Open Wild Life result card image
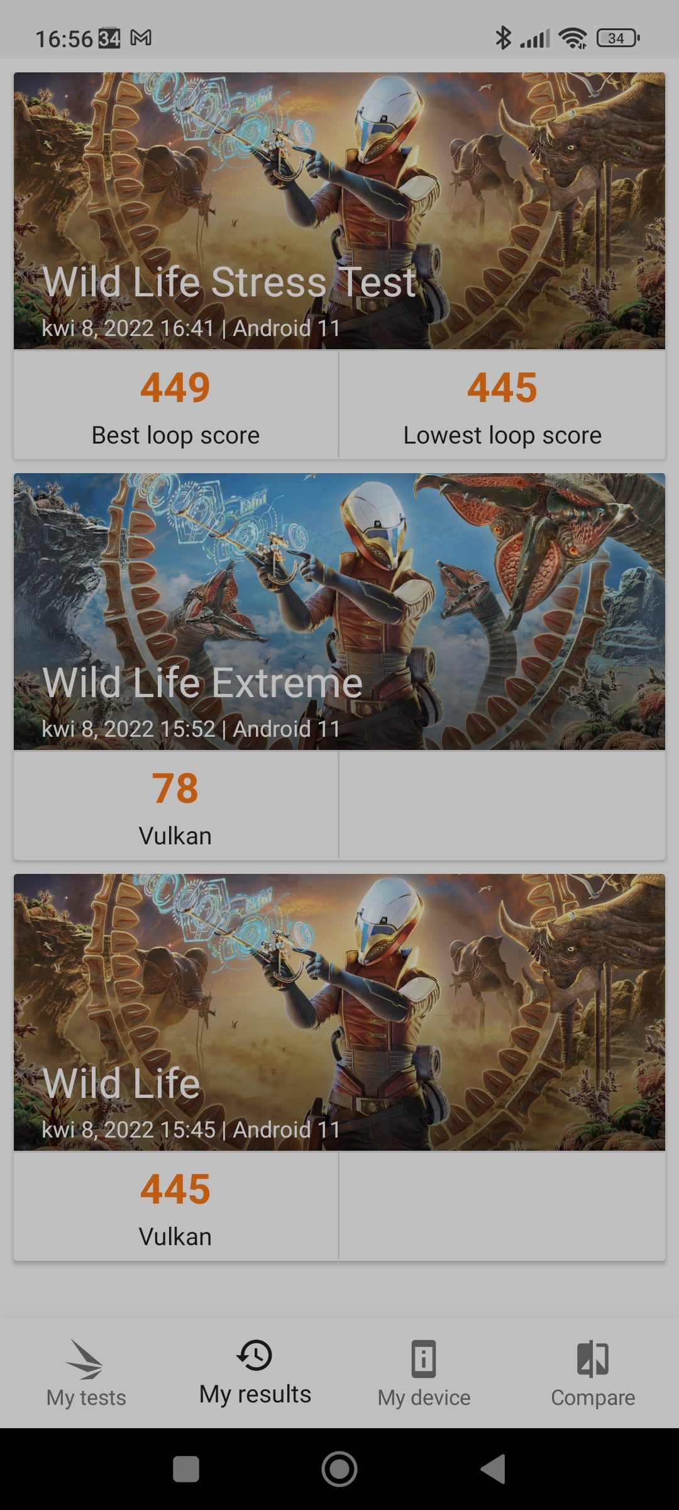 tap(339, 1012)
